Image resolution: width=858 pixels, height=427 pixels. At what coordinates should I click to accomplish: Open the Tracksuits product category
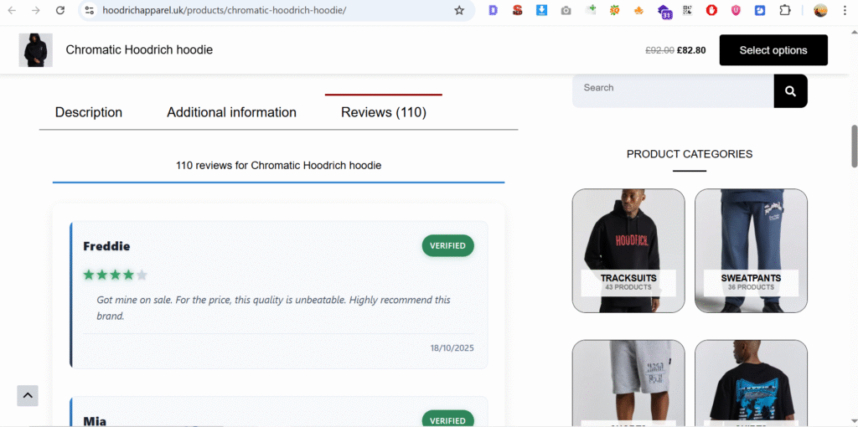pos(628,250)
